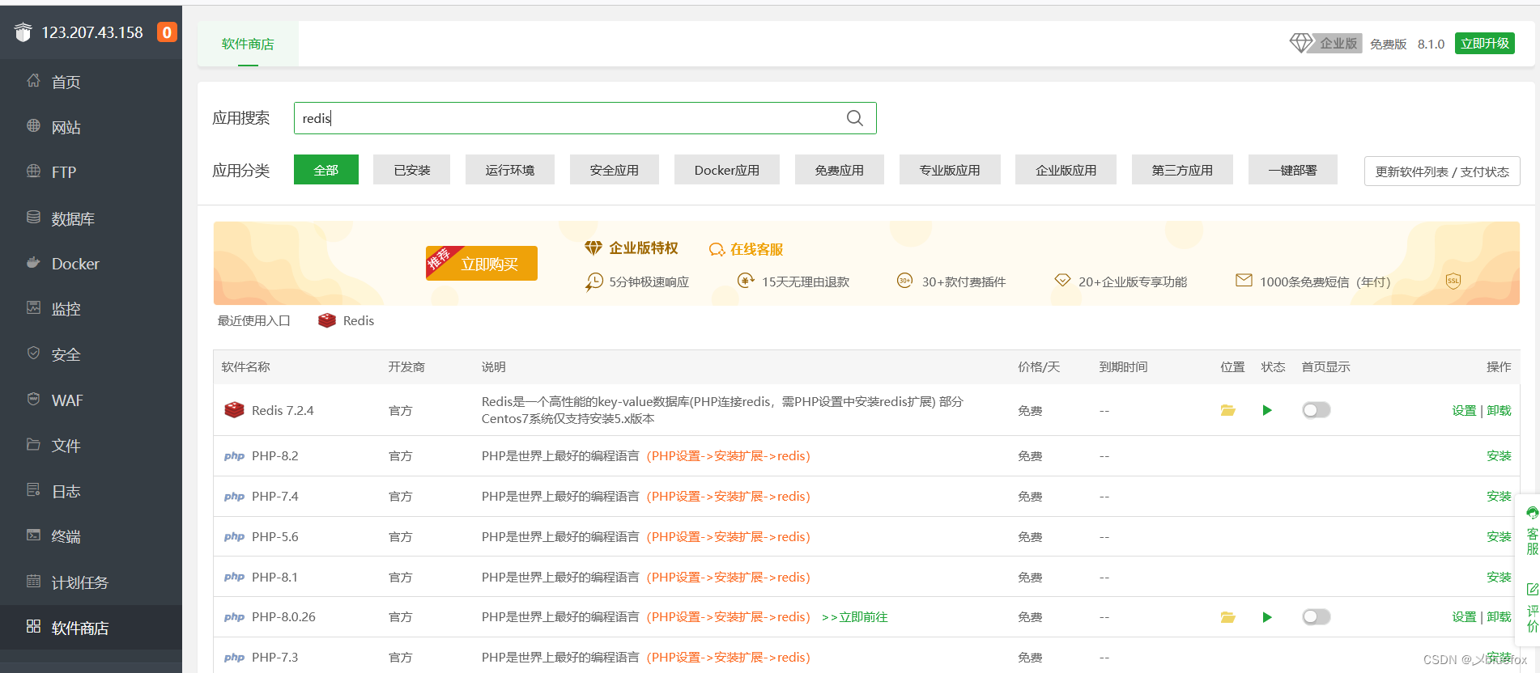Click 卸载 for Redis 7.2.4
1540x673 pixels.
pyautogui.click(x=1499, y=411)
